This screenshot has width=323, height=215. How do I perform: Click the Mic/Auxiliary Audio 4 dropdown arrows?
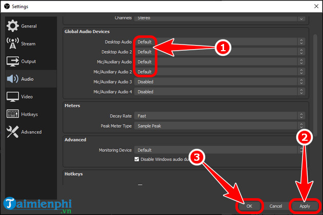301,92
